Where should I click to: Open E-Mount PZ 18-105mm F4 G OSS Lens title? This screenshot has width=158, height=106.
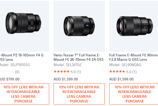point(22,57)
